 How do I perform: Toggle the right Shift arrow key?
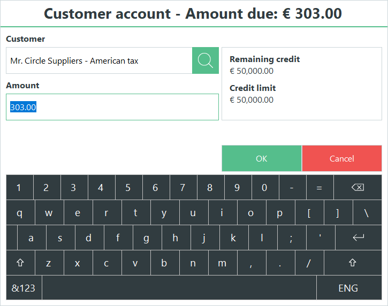(x=352, y=263)
